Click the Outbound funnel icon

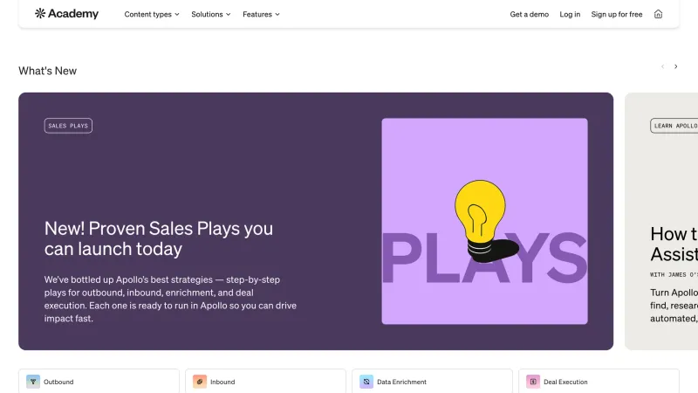tap(33, 382)
